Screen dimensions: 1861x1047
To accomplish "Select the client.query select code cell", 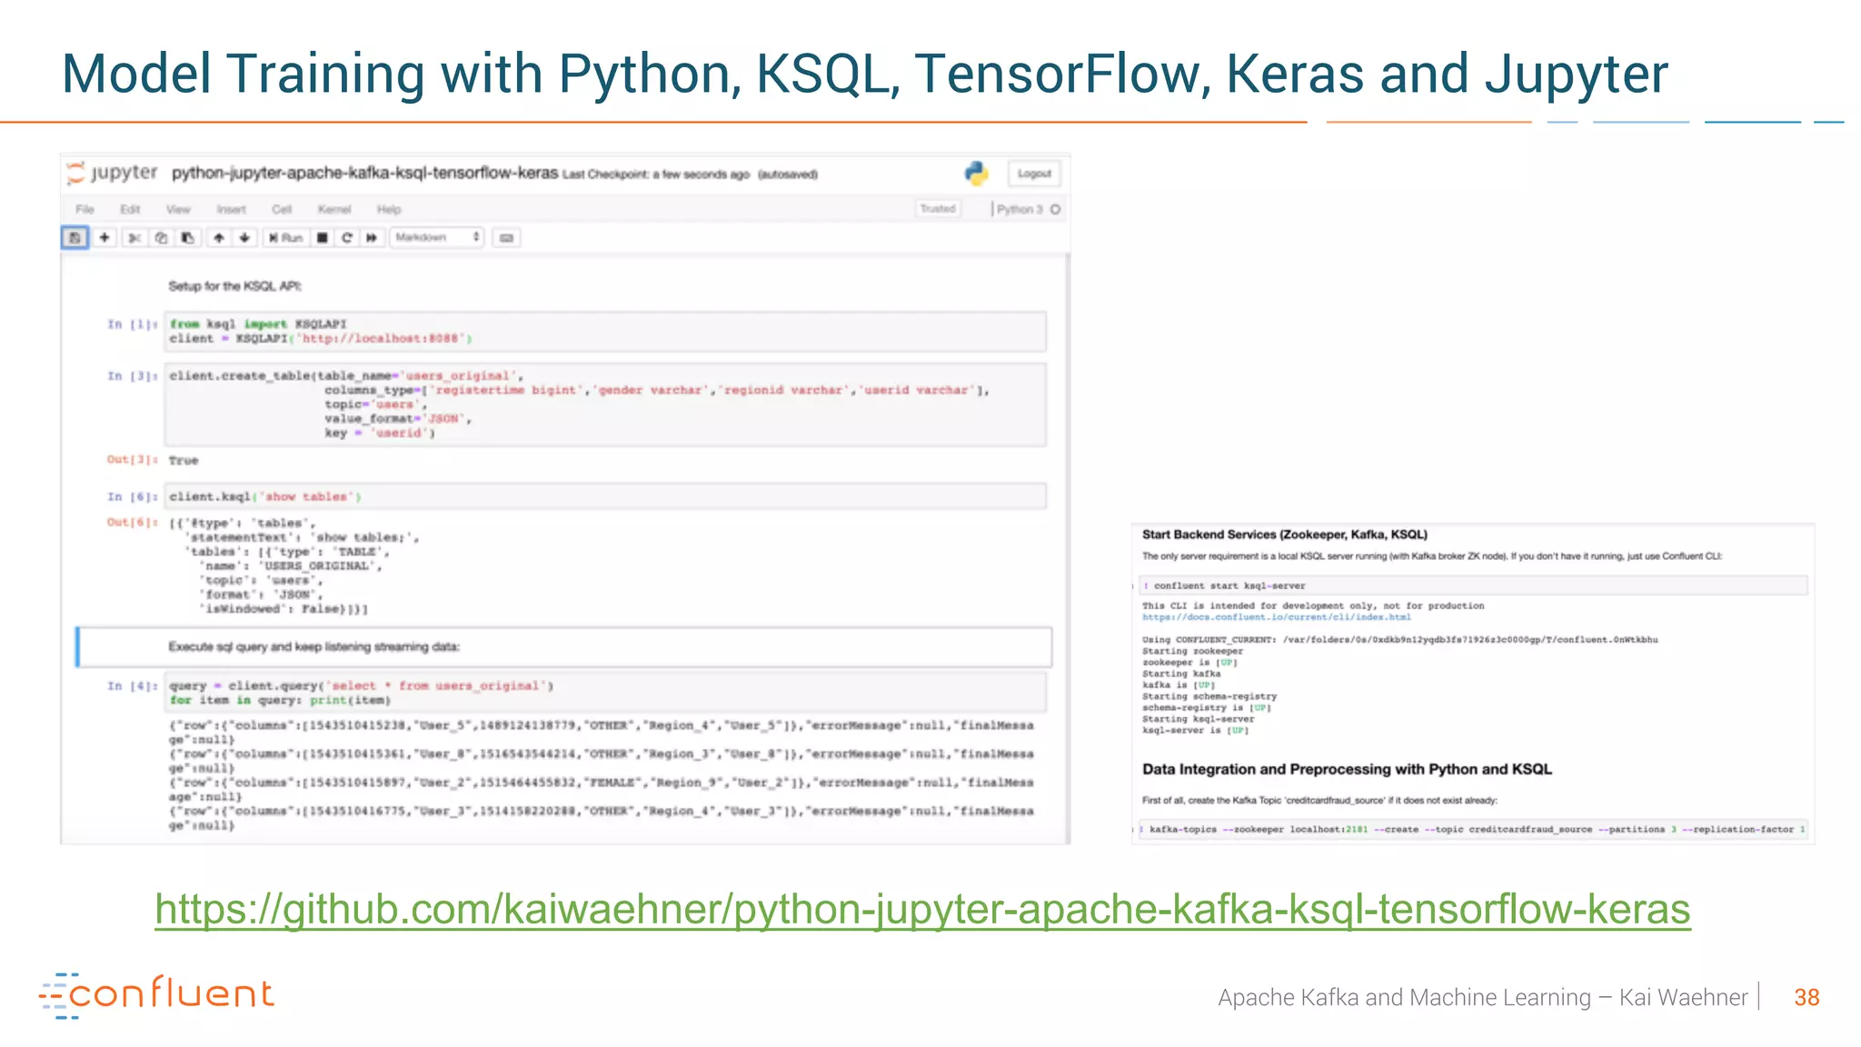I will 605,693.
